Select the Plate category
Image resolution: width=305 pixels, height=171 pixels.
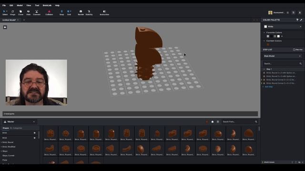tap(5, 160)
